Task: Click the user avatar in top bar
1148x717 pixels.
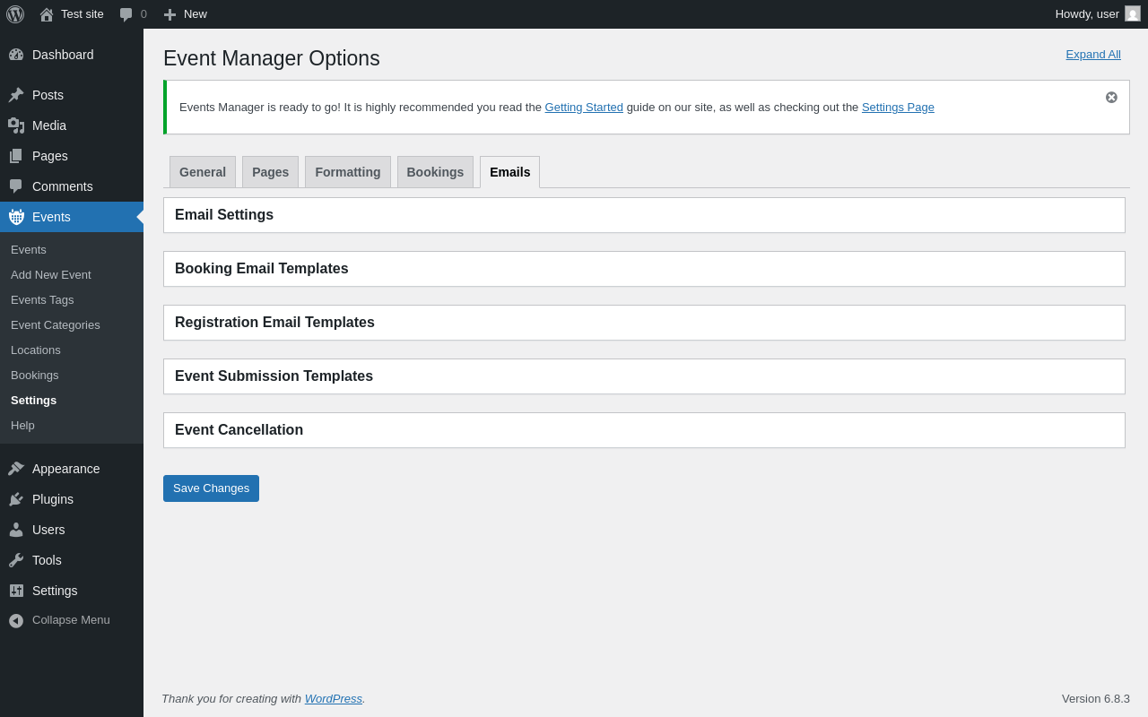Action: tap(1133, 14)
